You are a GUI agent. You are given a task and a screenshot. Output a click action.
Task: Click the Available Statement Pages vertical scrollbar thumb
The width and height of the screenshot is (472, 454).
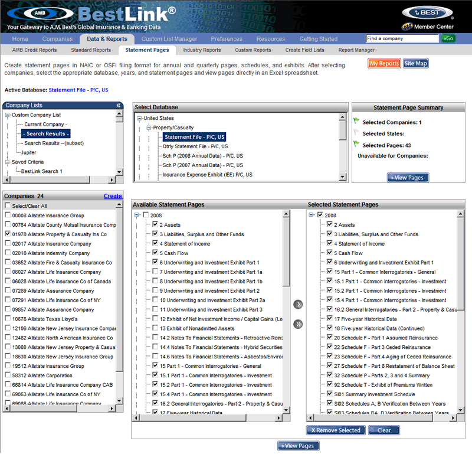point(286,252)
